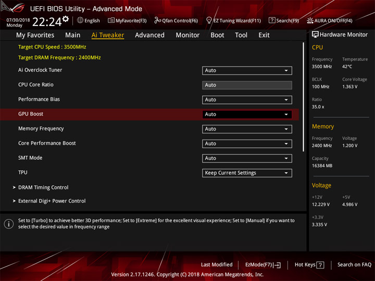Select the SMT Mode label
This screenshot has width=375, height=281.
[30, 158]
